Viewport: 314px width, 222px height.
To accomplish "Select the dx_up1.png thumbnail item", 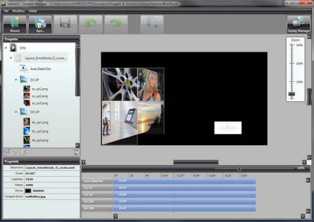I will 27,122.
